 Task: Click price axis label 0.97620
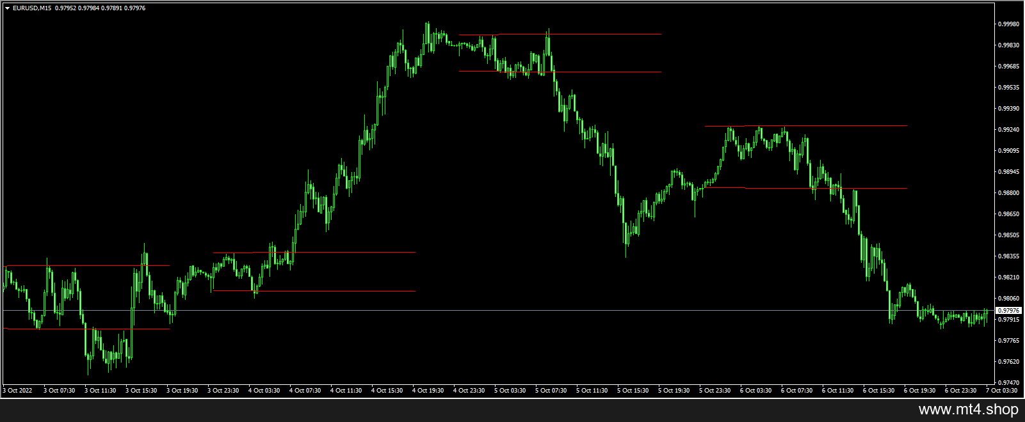pyautogui.click(x=1009, y=362)
